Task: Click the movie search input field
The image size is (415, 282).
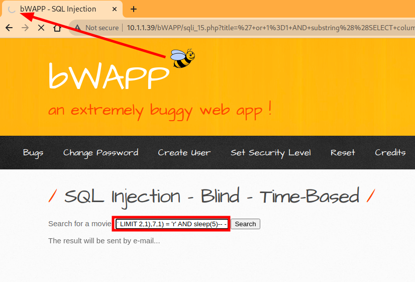Action: pos(171,224)
